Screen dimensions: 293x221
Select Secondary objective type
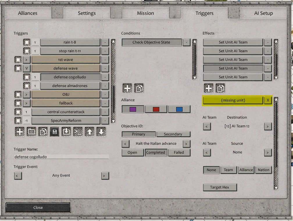coord(173,134)
